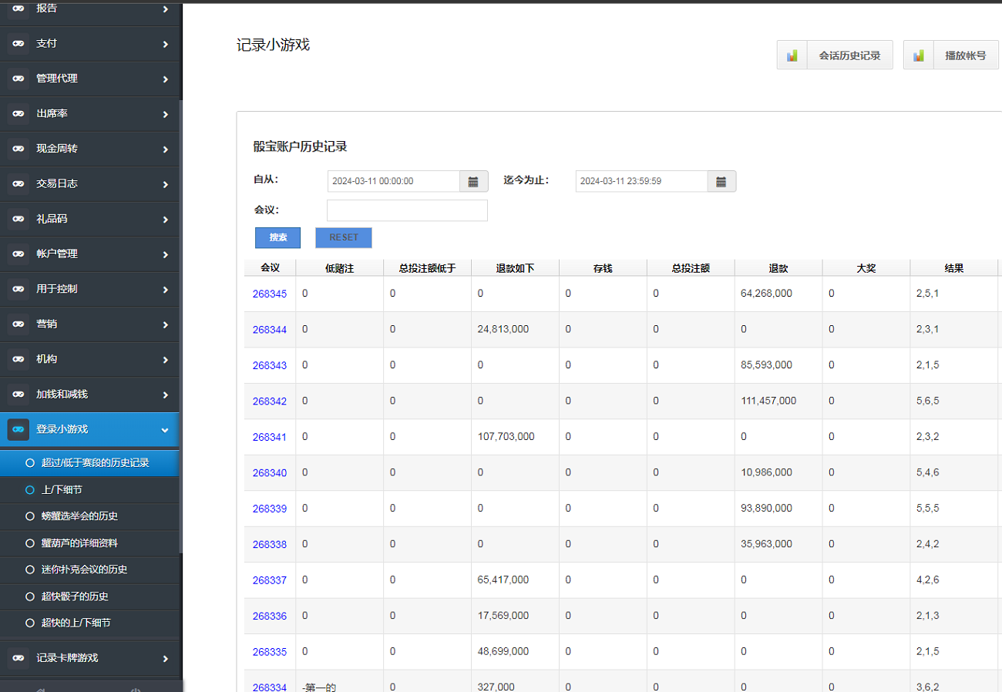Click the 会议 text input field
The image size is (1002, 692).
click(x=407, y=210)
